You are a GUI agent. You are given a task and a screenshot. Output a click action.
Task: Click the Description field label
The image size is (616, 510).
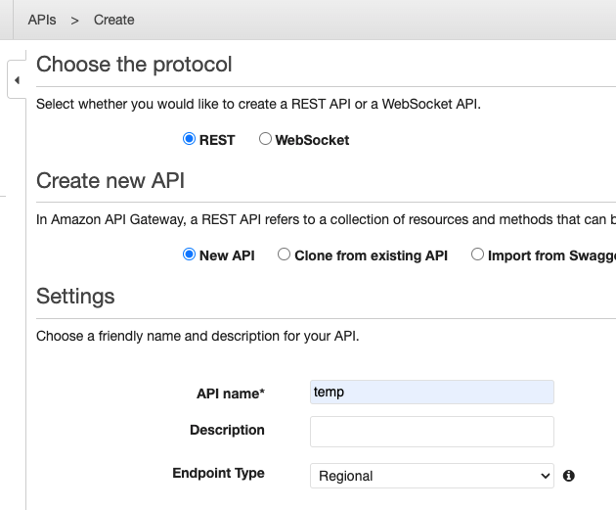point(227,430)
